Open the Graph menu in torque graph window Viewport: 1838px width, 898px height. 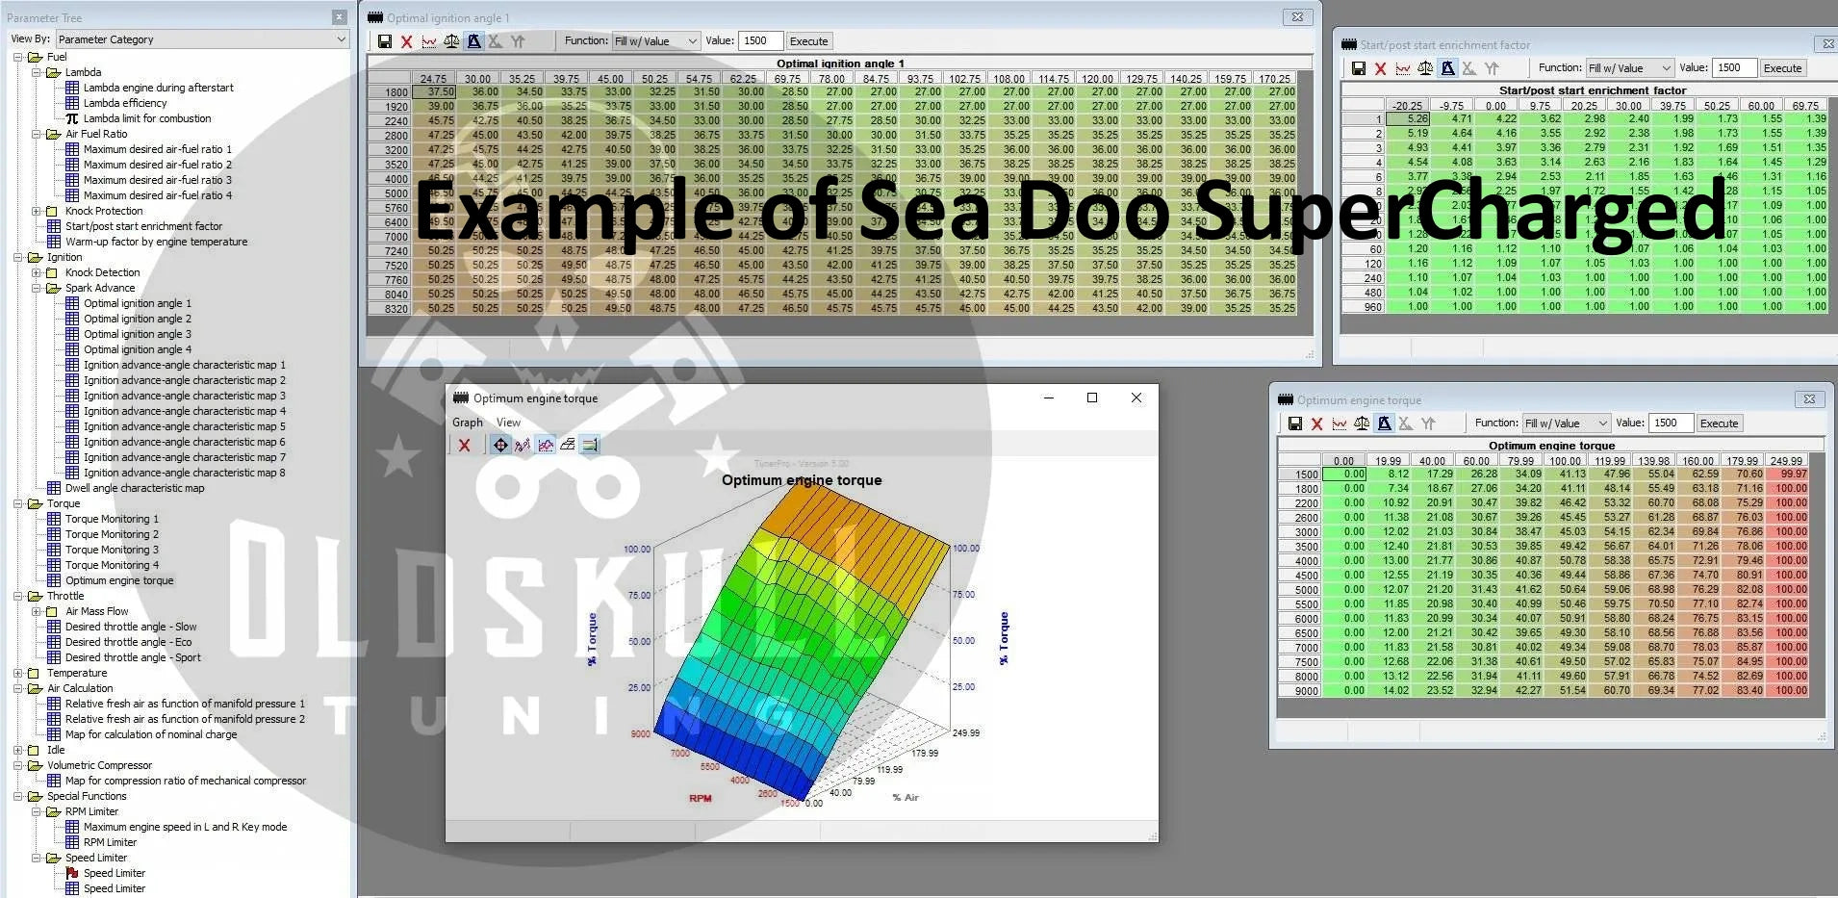[468, 423]
